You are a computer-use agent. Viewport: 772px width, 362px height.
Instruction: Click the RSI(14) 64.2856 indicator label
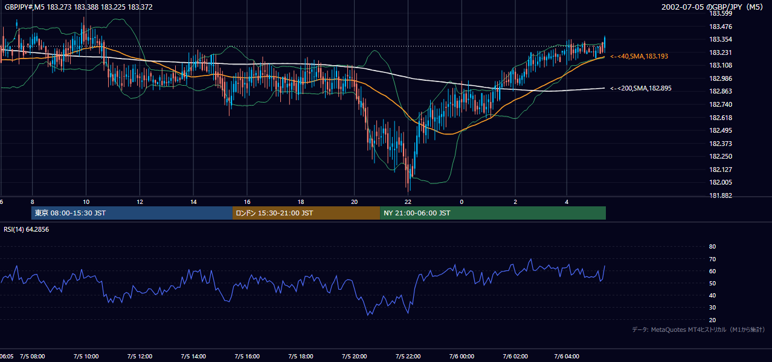[26, 229]
